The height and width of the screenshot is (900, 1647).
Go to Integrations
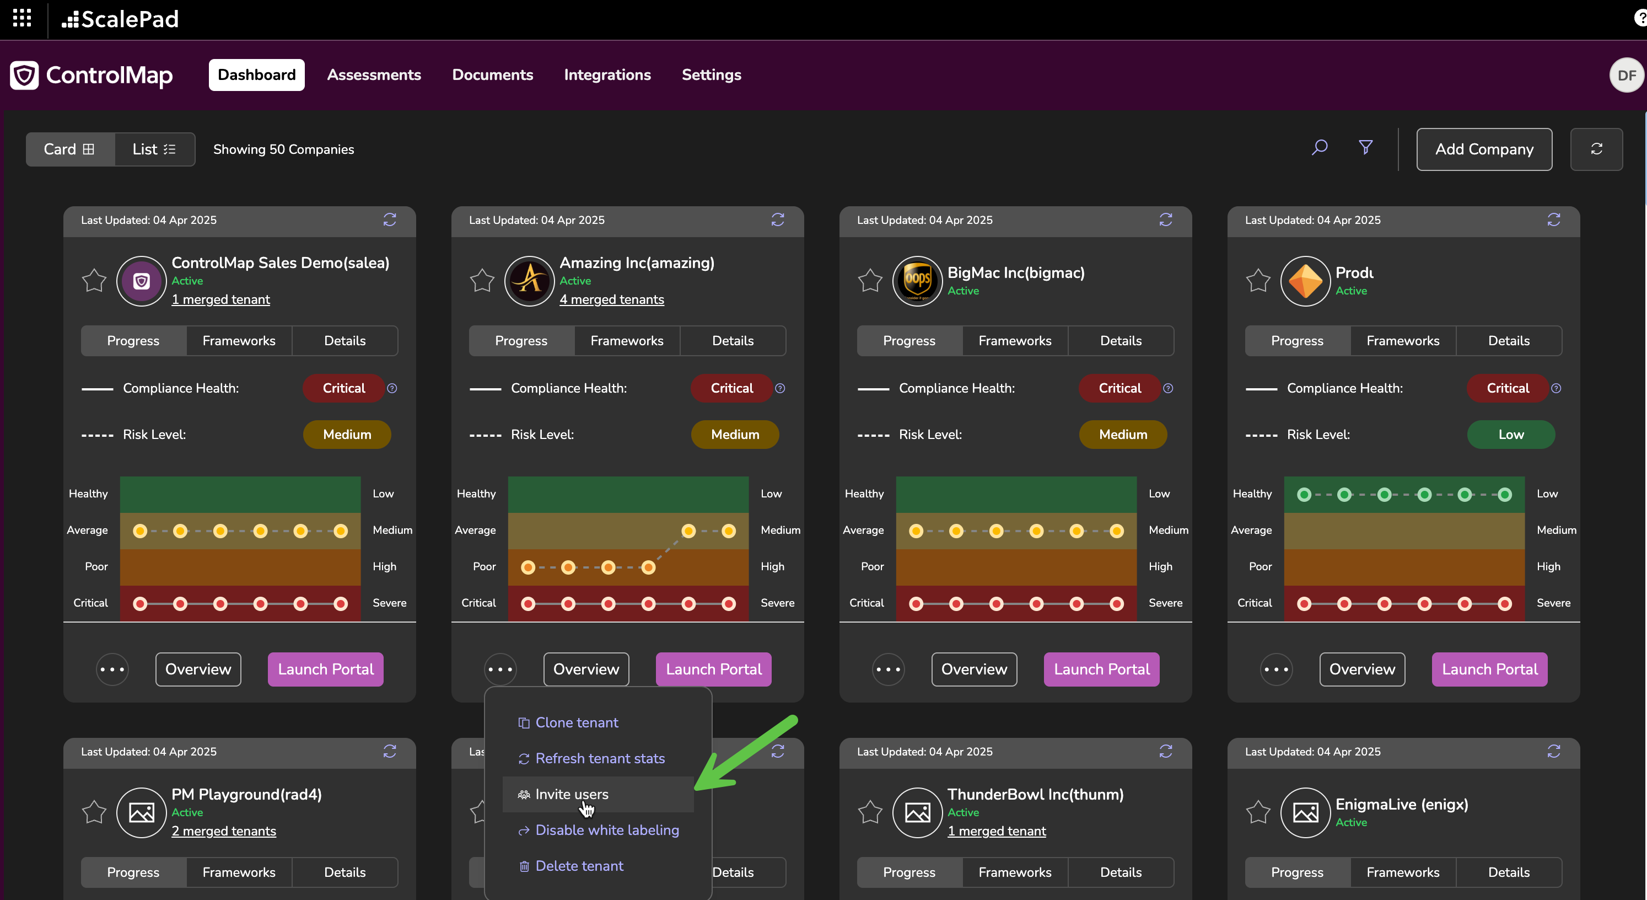[607, 75]
